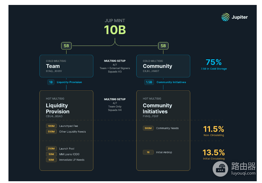
Task: Click the 'Team' cold multisig title
Action: [53, 66]
